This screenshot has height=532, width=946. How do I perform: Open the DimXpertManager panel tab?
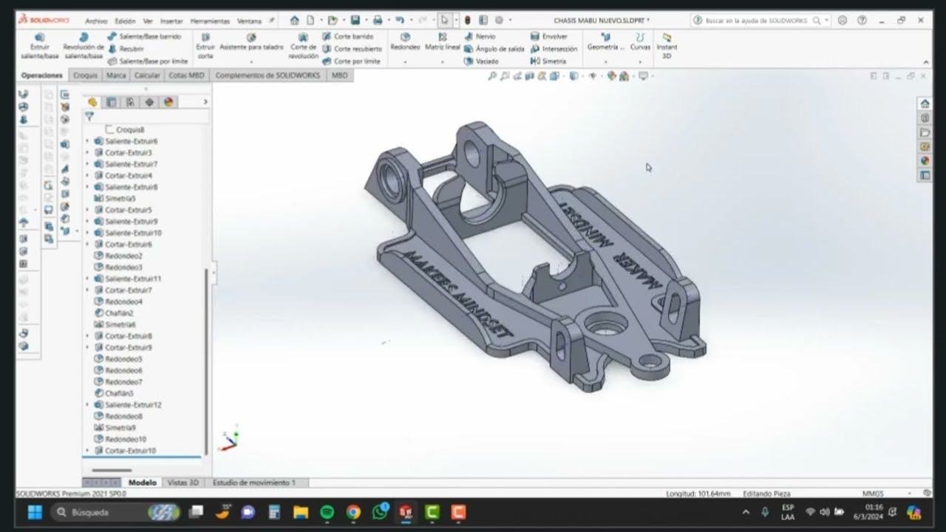(150, 102)
